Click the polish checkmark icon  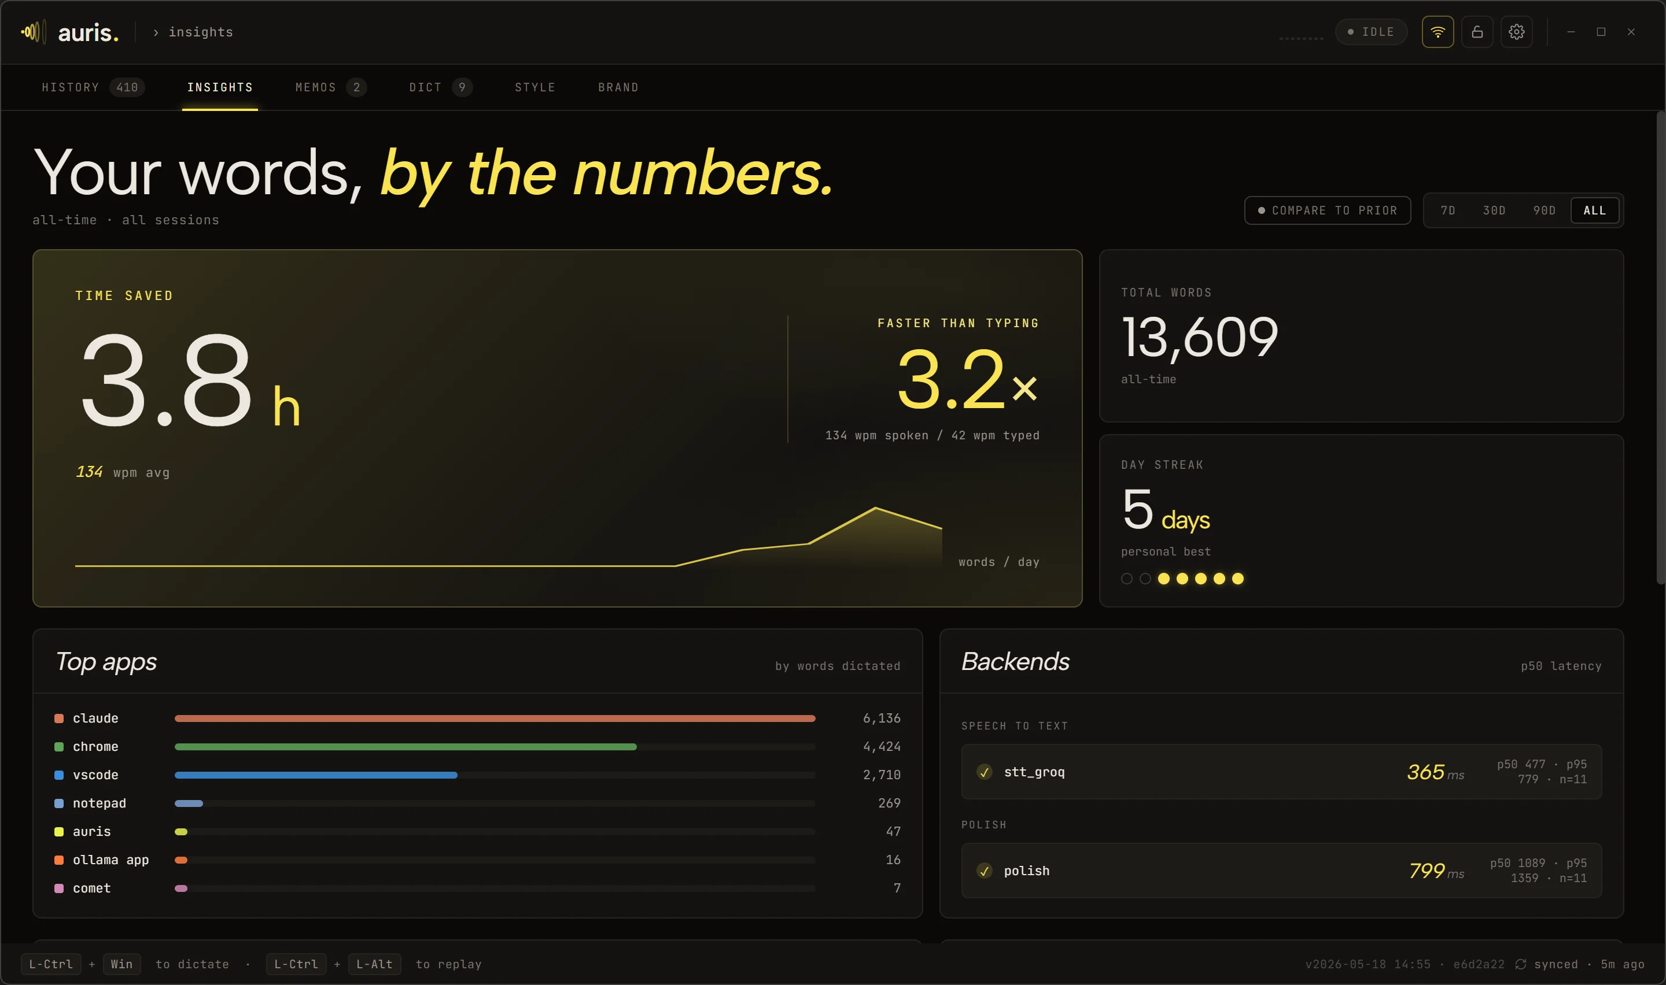[984, 871]
